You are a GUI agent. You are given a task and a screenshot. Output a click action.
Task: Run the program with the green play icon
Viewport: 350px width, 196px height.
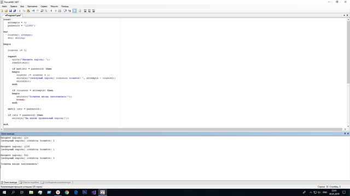pos(51,11)
